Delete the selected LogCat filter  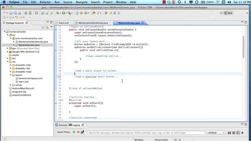pos(78,132)
